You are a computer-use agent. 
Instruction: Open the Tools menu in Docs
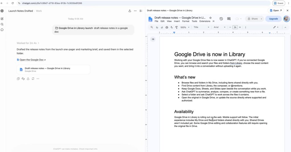pos(194,21)
